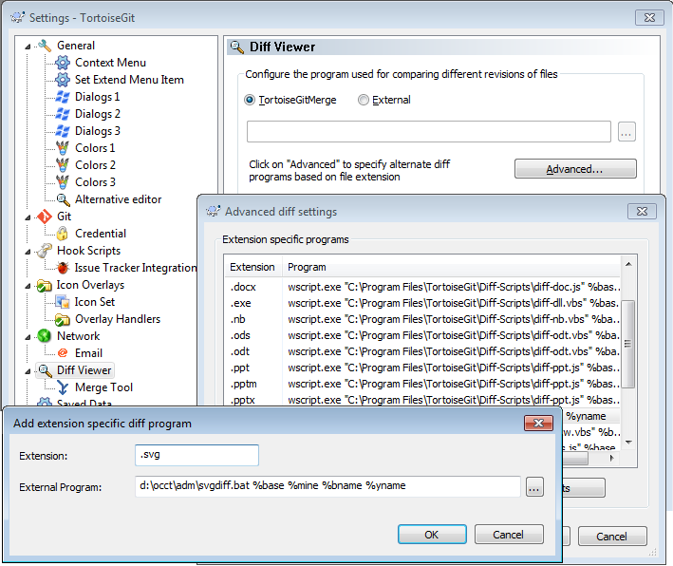Click the Program column header

click(451, 267)
